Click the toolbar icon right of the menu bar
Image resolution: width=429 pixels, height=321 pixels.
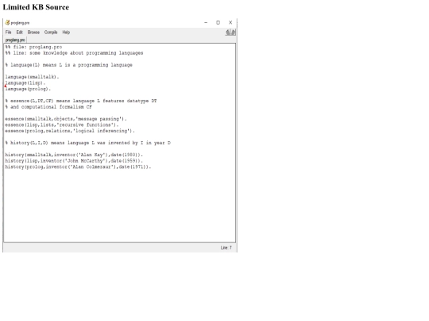click(x=230, y=32)
